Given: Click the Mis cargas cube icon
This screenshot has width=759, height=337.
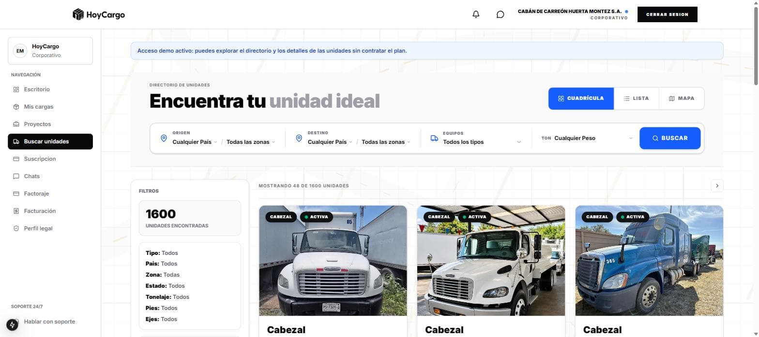Looking at the screenshot, I should pos(16,107).
